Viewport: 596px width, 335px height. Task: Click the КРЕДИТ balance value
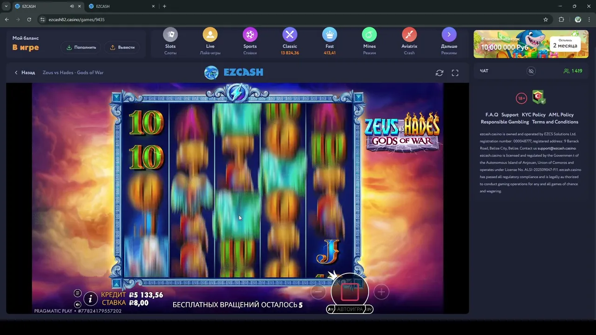(146, 295)
